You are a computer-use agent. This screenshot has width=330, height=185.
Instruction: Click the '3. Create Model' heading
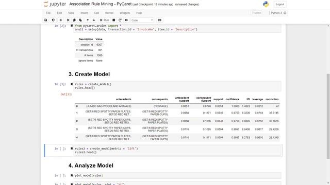(89, 74)
